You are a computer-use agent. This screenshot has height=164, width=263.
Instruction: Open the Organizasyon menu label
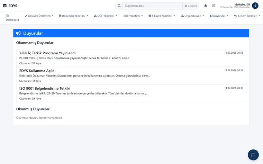pos(193,16)
